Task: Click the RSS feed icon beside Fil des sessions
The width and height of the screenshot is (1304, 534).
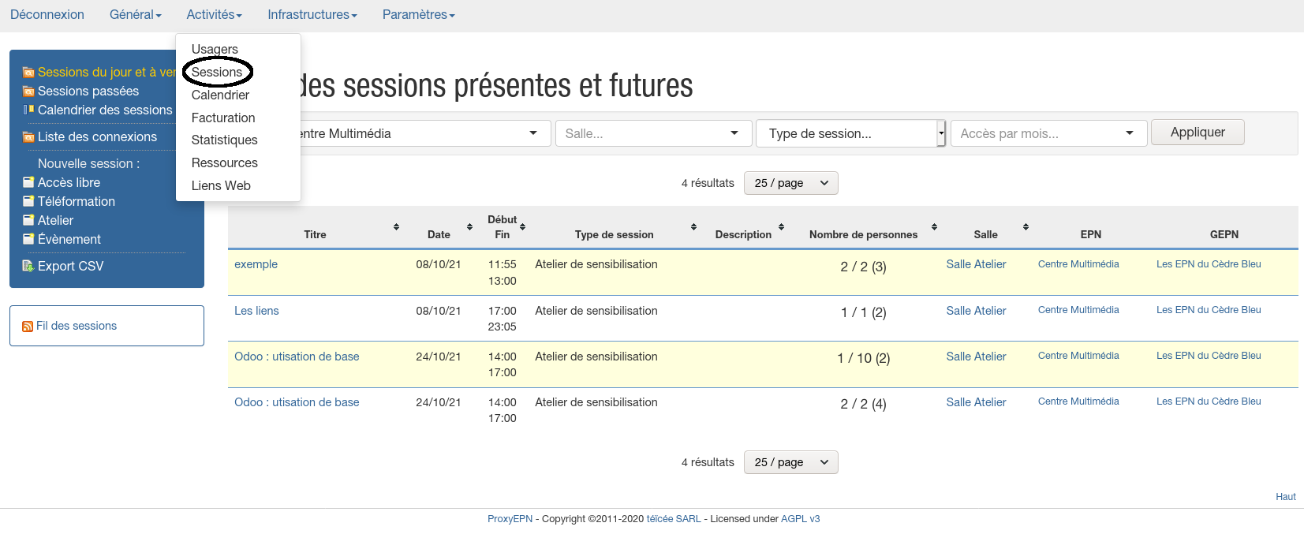Action: [28, 327]
